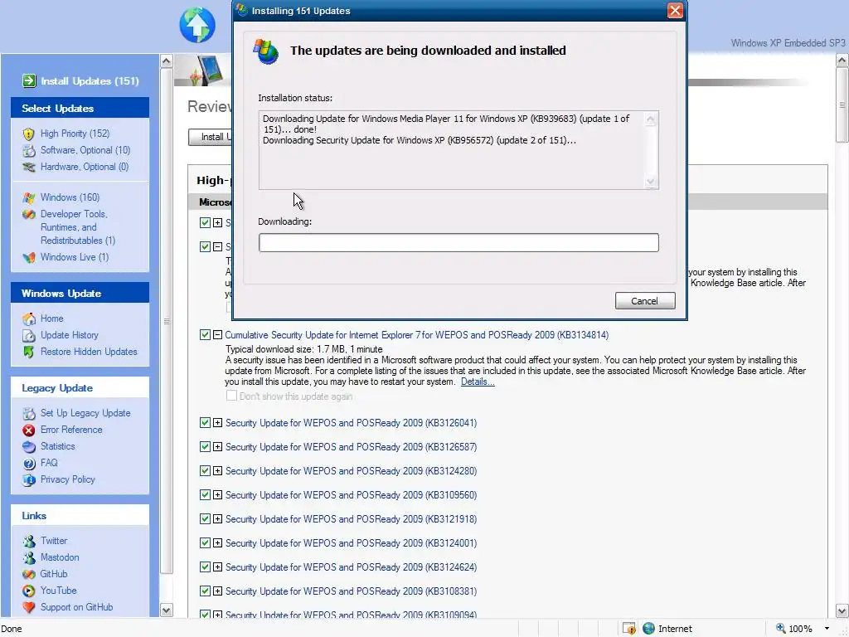Click the Legacy Update globe logo
849x637 pixels.
(x=197, y=25)
